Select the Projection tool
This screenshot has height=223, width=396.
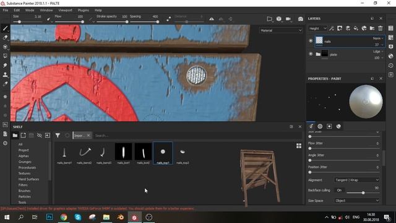click(x=5, y=47)
